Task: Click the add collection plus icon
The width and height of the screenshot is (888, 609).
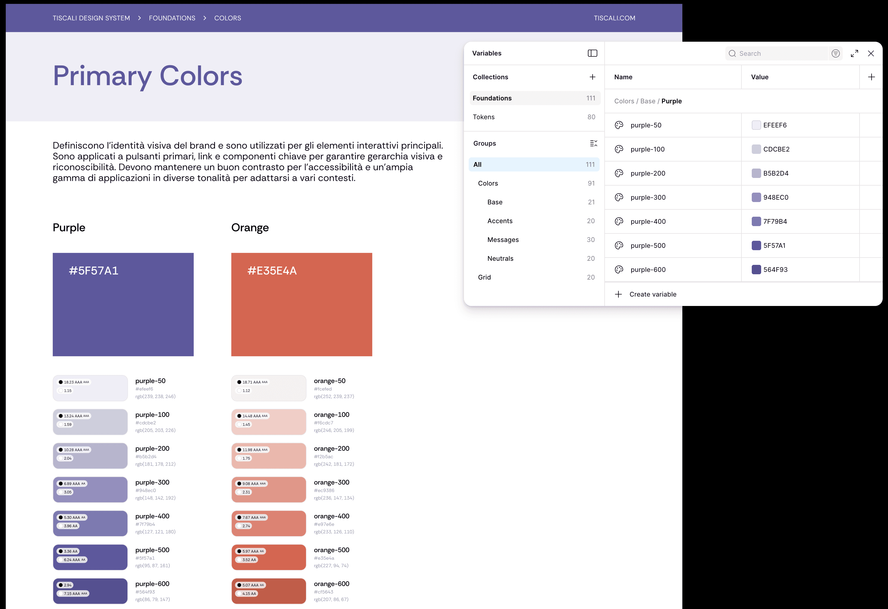Action: click(x=592, y=77)
